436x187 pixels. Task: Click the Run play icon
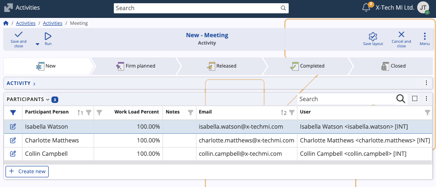point(48,36)
